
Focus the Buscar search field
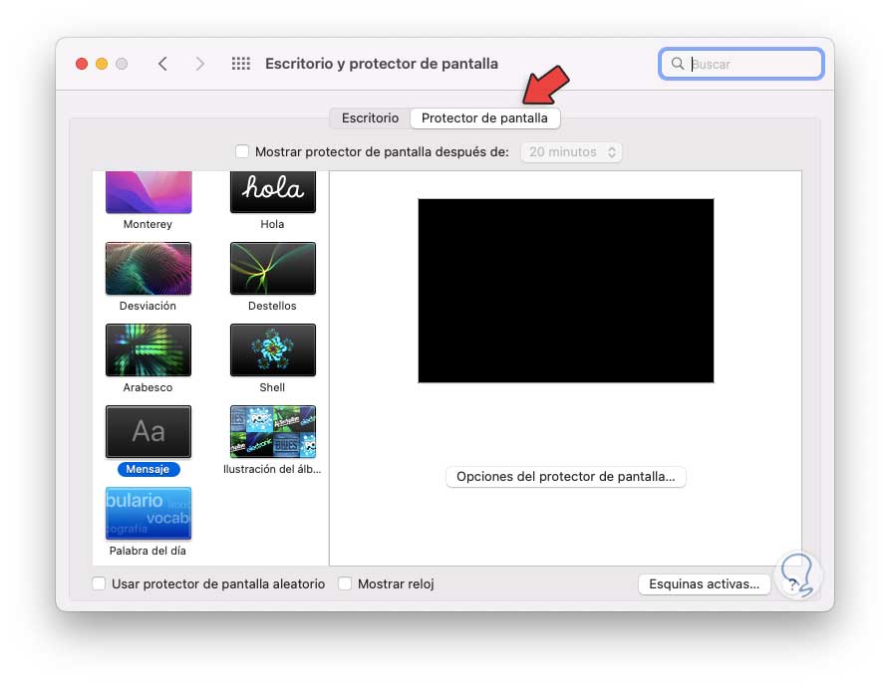pos(742,64)
